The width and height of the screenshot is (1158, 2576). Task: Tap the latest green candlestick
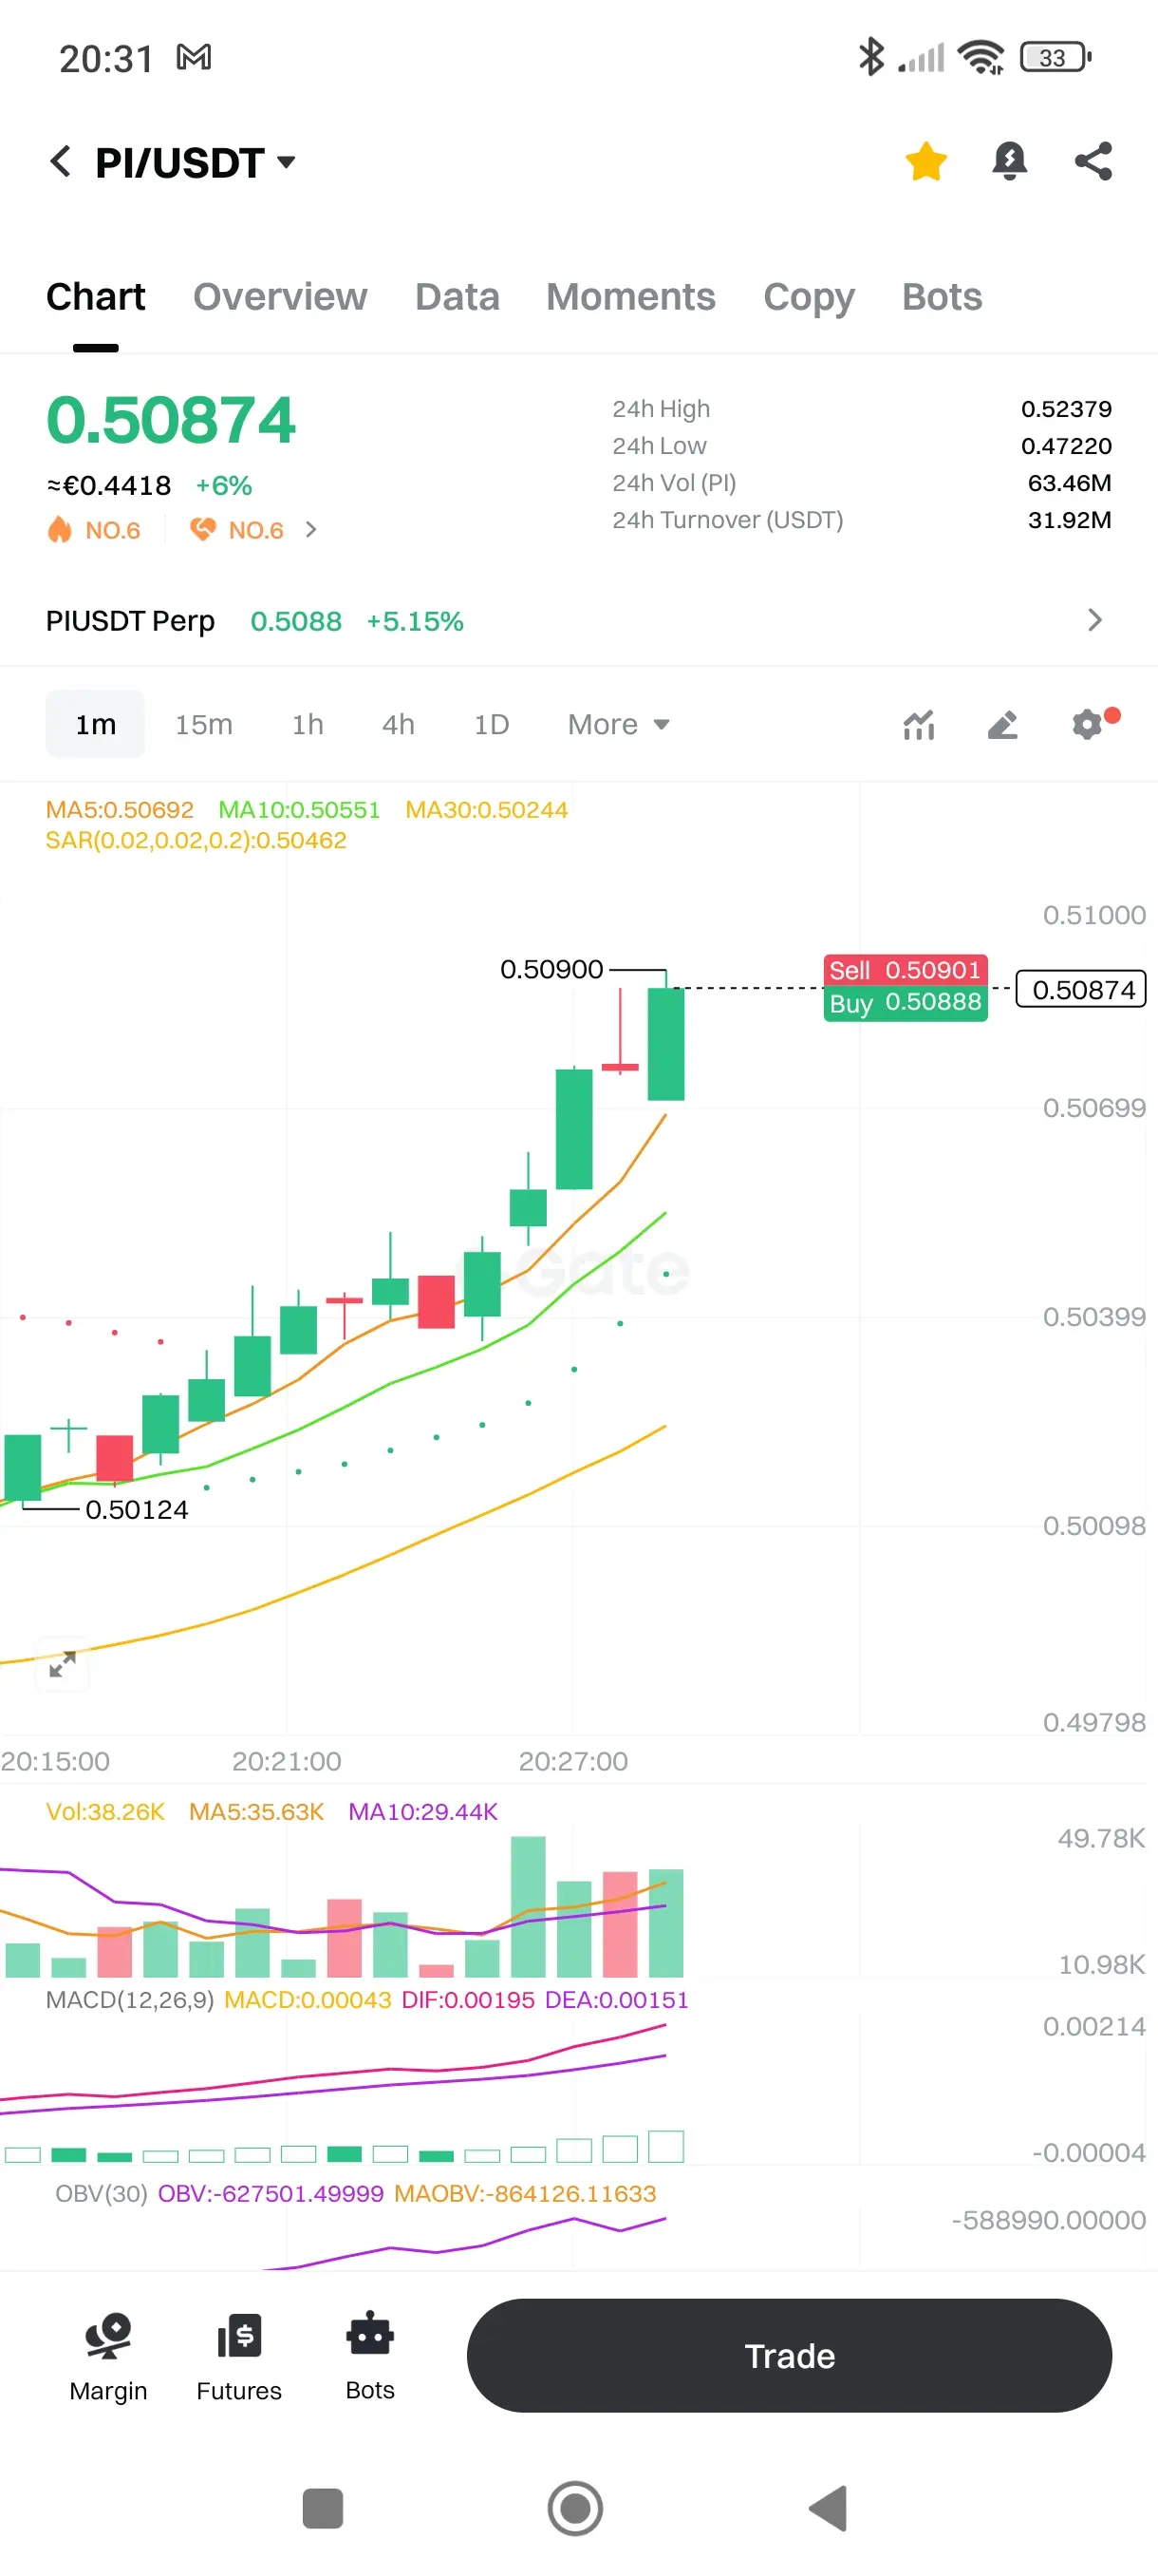pos(665,1043)
